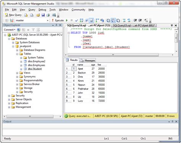Select the fee value 72000
The image size is (181, 143).
102,101
